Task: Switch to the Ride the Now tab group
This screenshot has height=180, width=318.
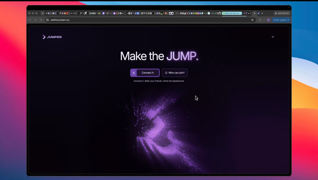Action: tap(232, 13)
